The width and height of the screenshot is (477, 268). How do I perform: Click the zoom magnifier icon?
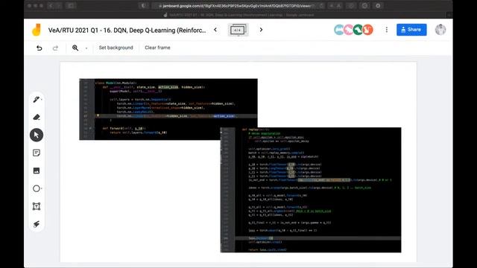tap(75, 48)
